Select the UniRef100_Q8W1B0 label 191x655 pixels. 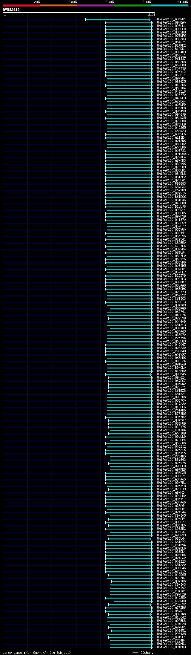tap(171, 581)
